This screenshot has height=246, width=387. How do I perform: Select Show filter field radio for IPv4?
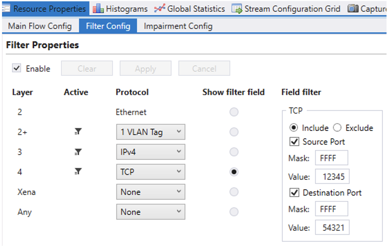[x=234, y=152]
